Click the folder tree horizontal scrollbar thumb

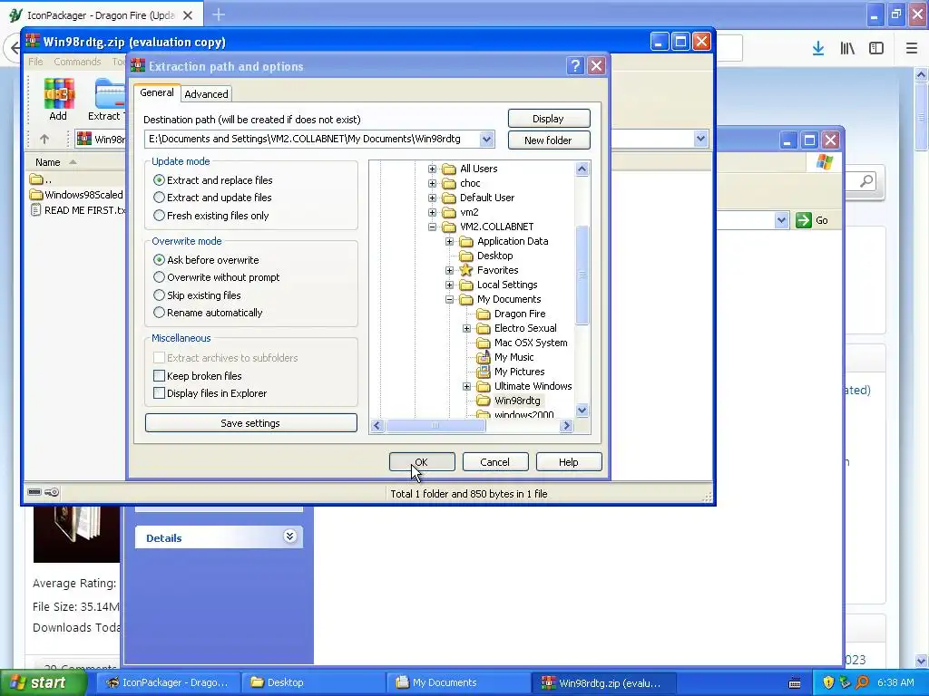435,426
